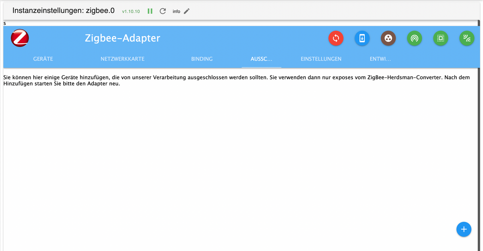This screenshot has height=251, width=483.
Task: Click the info log level text
Action: 176,12
